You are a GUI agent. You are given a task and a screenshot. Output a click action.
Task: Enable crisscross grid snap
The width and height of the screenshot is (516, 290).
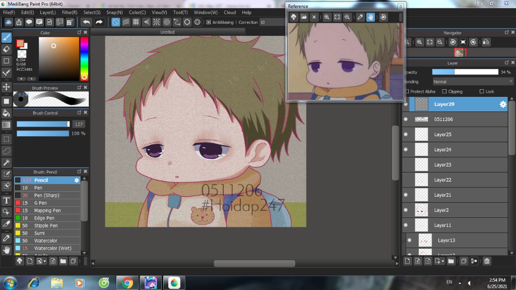tap(136, 22)
